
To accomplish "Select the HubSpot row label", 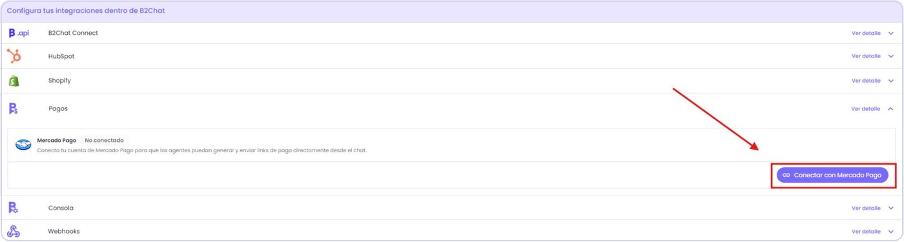I will [x=61, y=56].
